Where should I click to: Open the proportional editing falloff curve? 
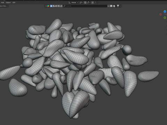pos(95,2)
